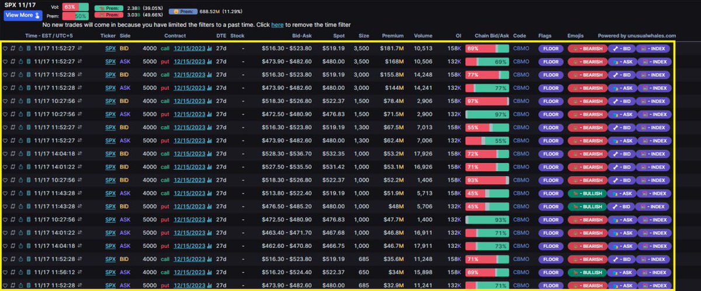Click the BULLISH tag on the $34M row
701x291 pixels.
tap(586, 272)
